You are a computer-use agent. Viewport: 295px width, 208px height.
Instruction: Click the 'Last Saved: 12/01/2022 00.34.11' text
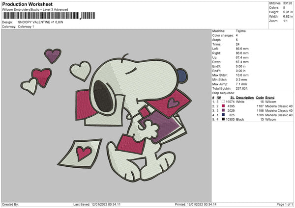[x=97, y=204]
